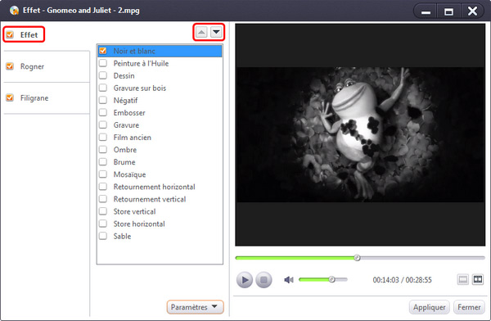Uncheck the Effet checkbox

pos(10,34)
